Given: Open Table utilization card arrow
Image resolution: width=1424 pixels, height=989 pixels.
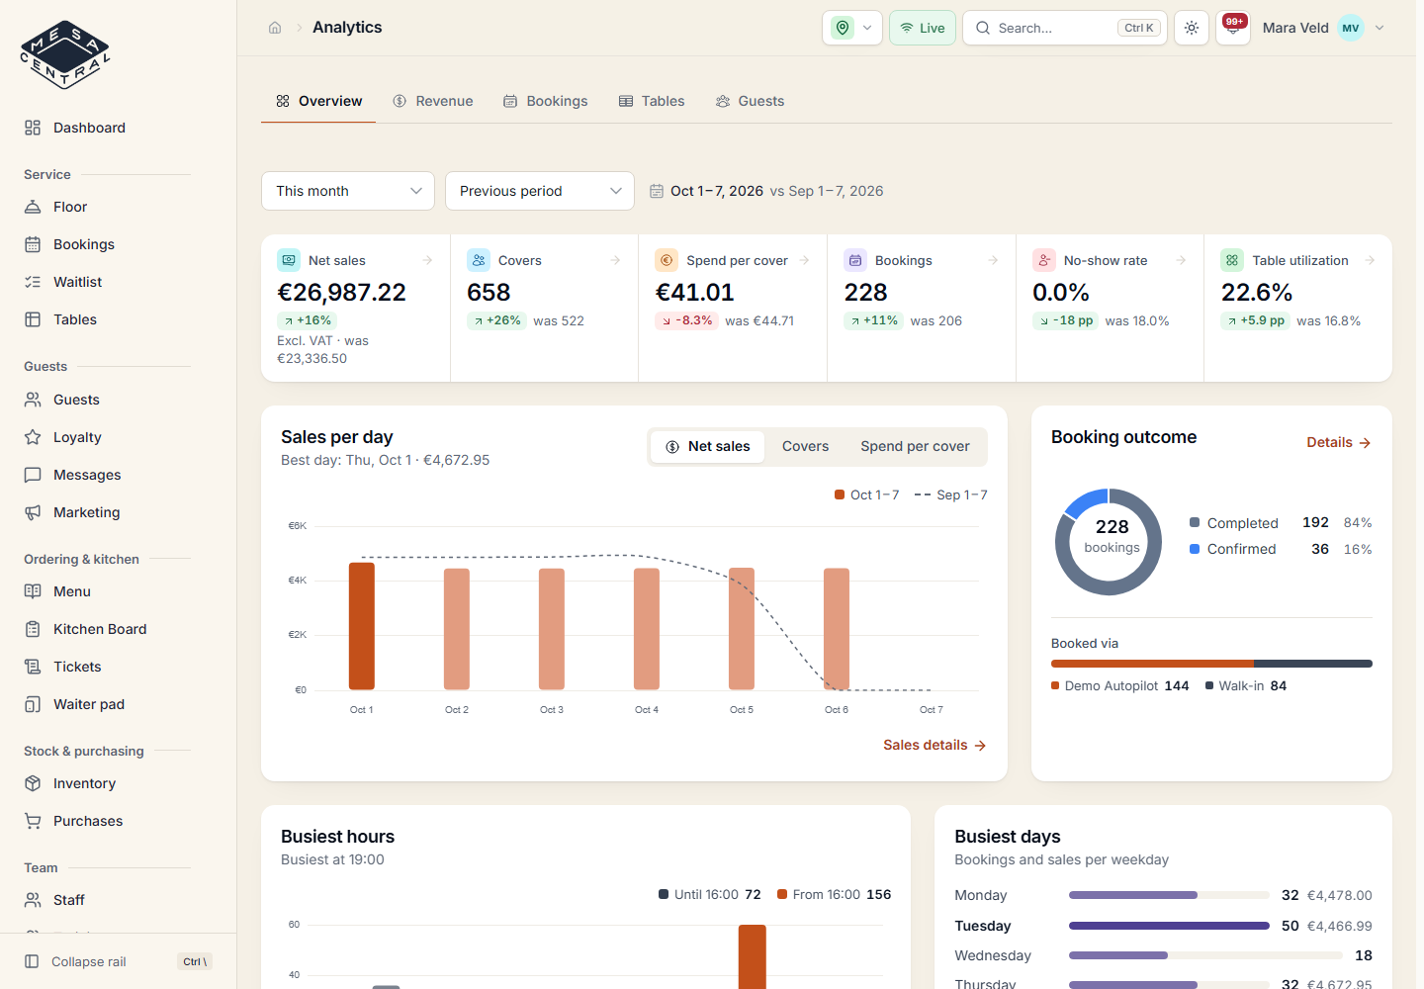Looking at the screenshot, I should pyautogui.click(x=1370, y=260).
